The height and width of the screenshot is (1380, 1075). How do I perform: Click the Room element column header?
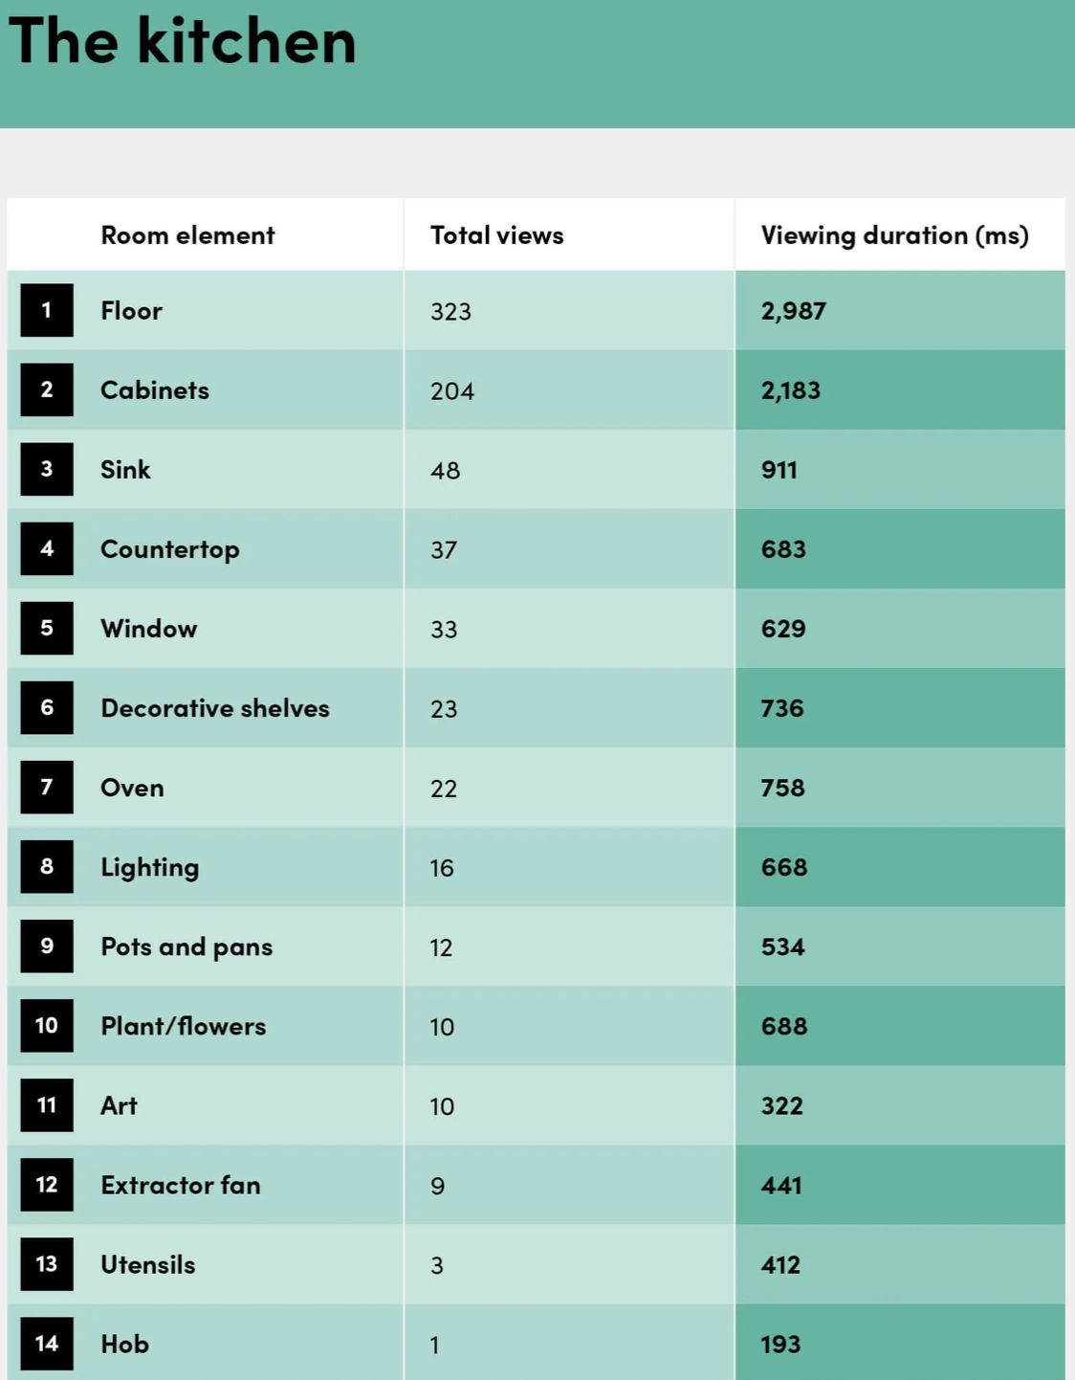[187, 235]
